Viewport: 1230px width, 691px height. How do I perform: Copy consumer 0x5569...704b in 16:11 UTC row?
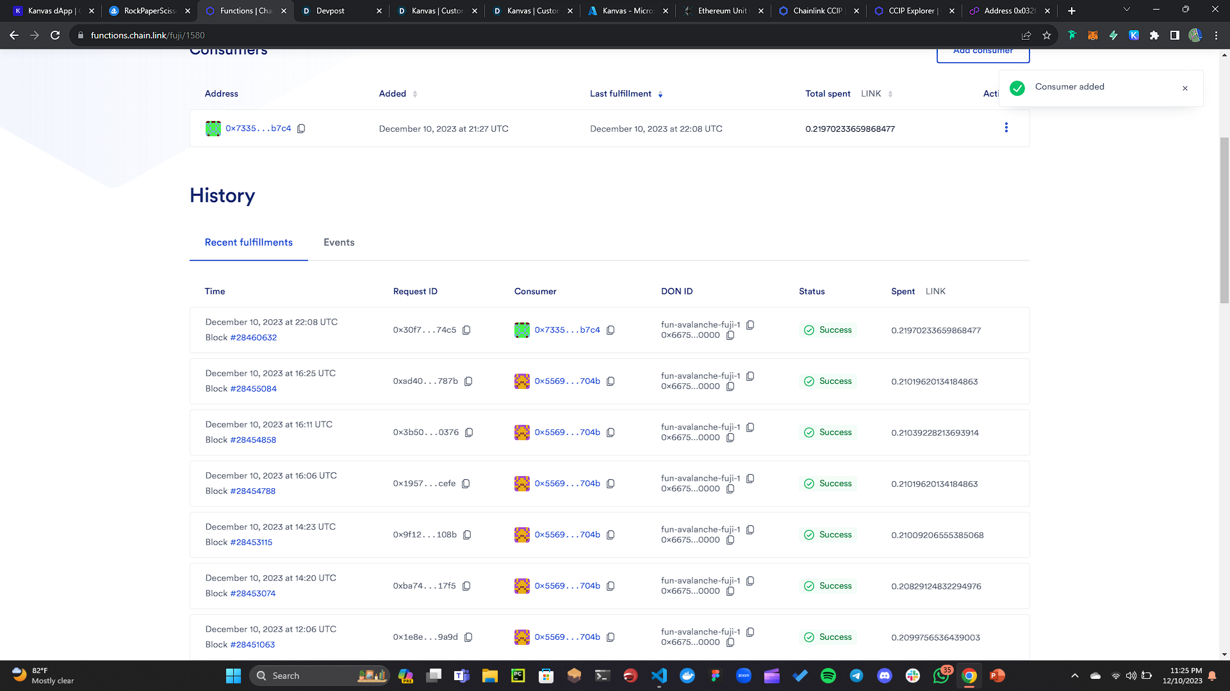pyautogui.click(x=611, y=433)
